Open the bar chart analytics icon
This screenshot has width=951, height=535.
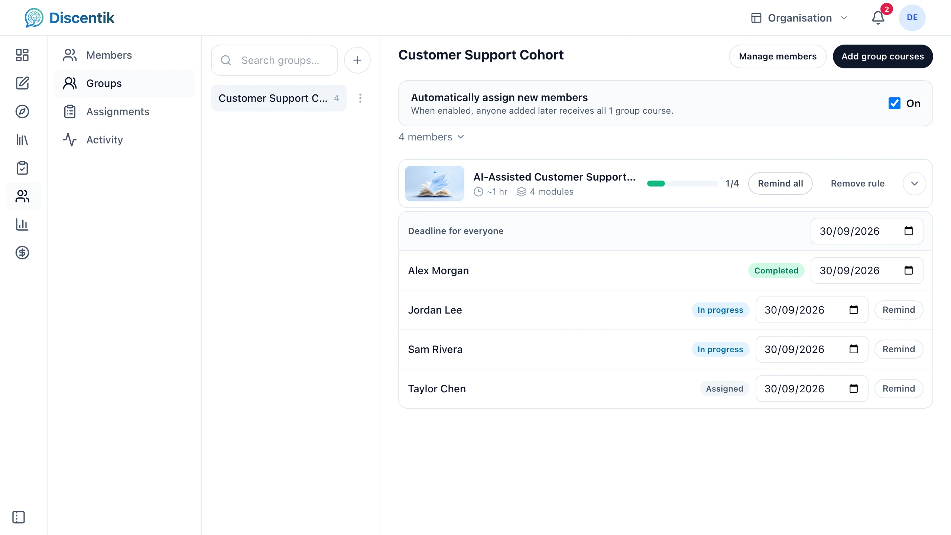pos(22,224)
